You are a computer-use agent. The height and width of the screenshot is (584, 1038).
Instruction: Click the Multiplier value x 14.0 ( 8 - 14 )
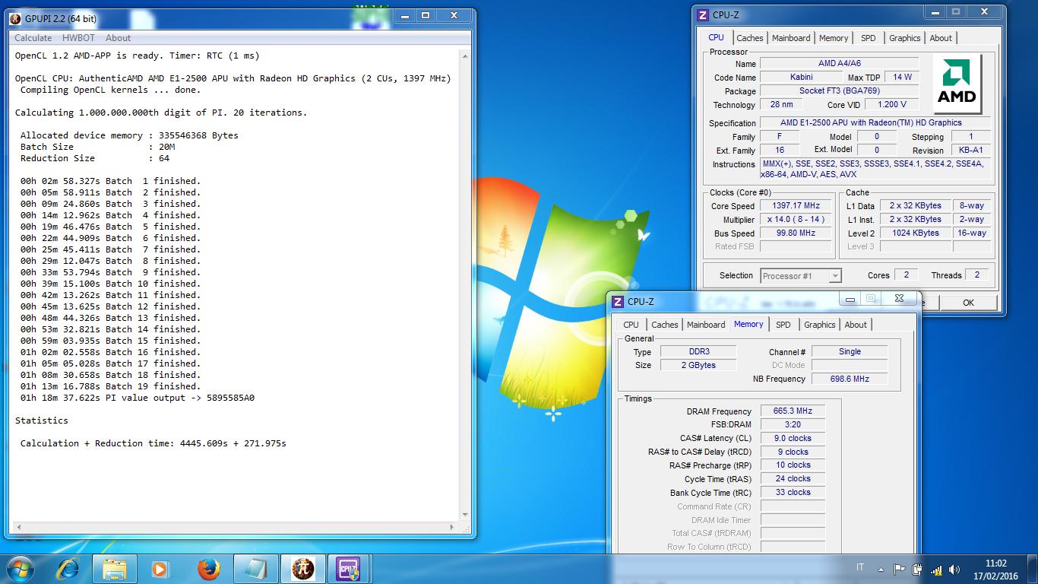click(x=796, y=220)
